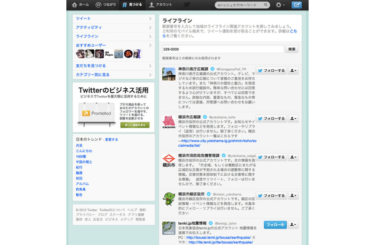This screenshot has width=375, height=245.
Task: Click the pink YOKOHAMA avatar of 横浜市広報課
Action: click(169, 122)
